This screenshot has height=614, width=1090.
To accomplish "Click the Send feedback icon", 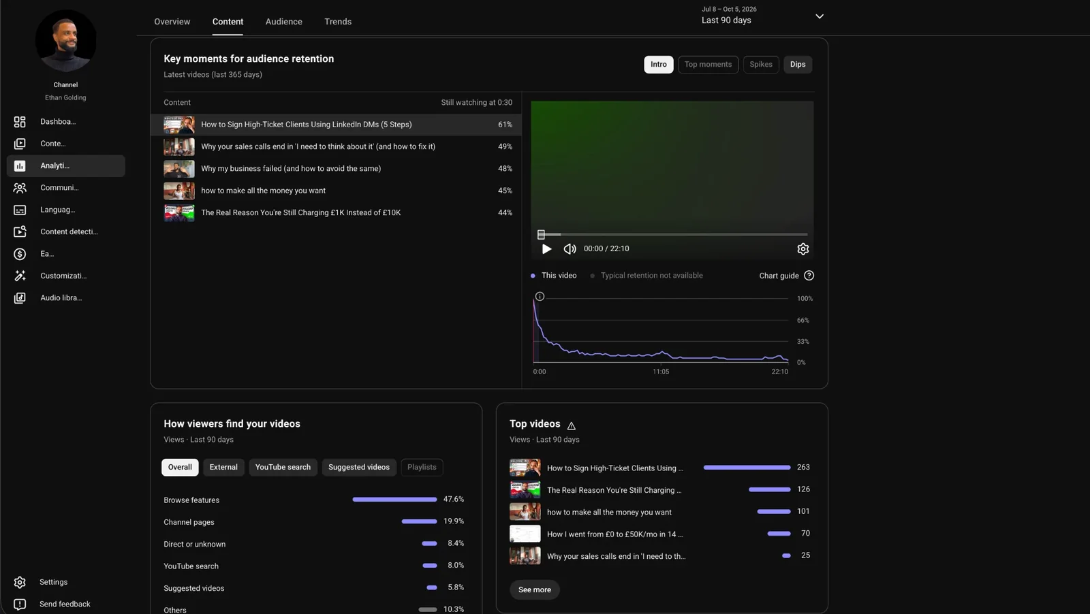I will click(x=20, y=604).
